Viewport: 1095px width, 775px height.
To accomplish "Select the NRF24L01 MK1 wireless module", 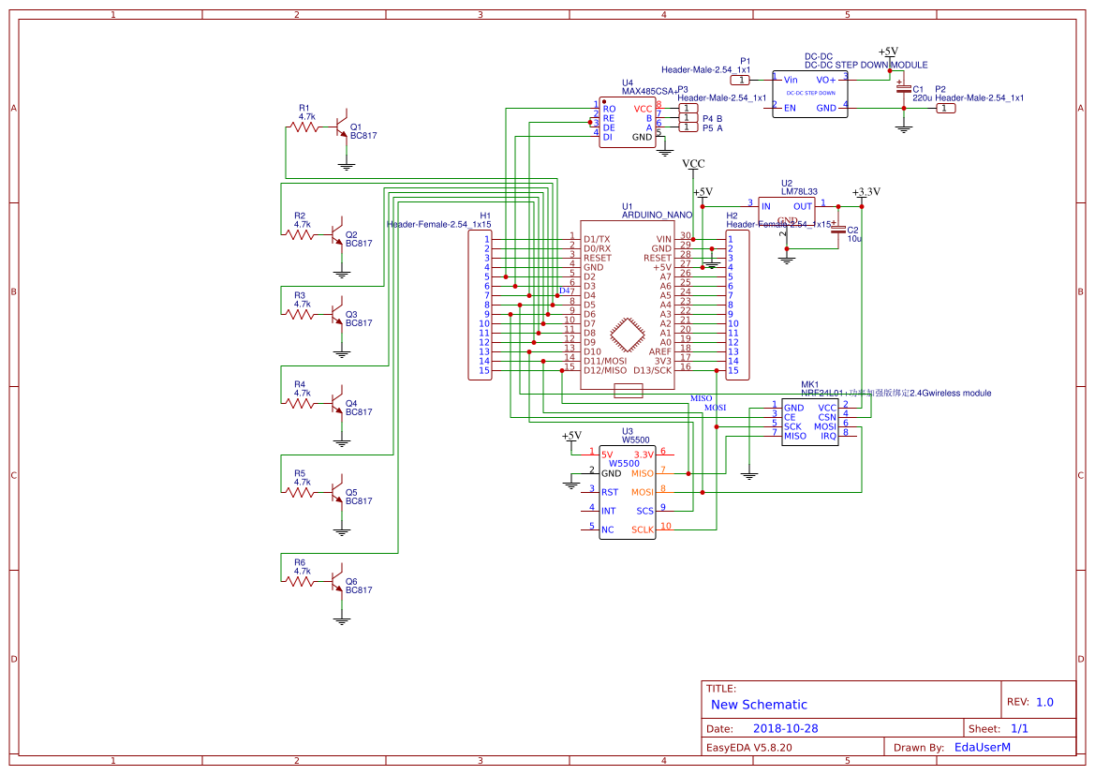I will tap(810, 423).
